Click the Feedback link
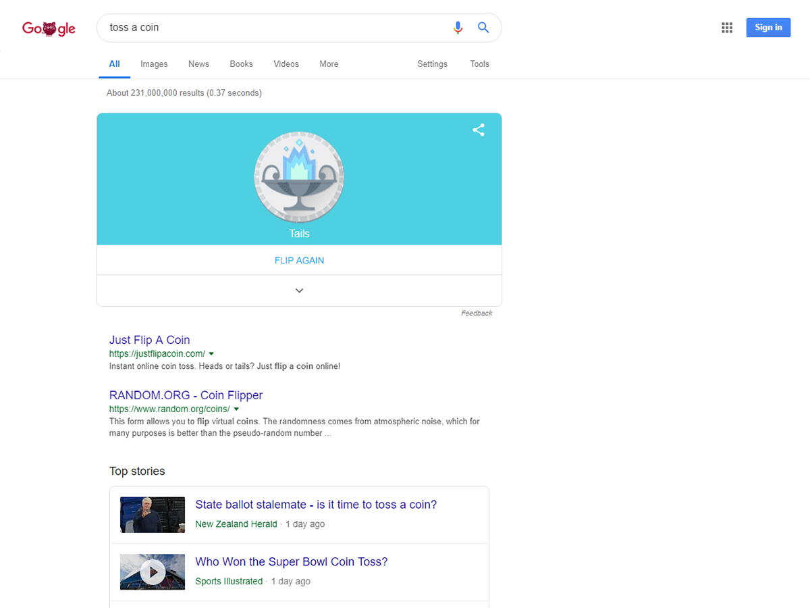This screenshot has height=608, width=810. [477, 313]
